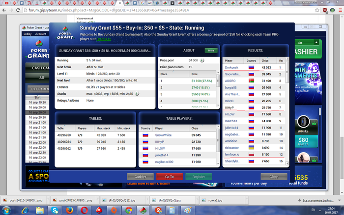344x215 pixels.
Task: Click the green More button in About
Action: [211, 51]
